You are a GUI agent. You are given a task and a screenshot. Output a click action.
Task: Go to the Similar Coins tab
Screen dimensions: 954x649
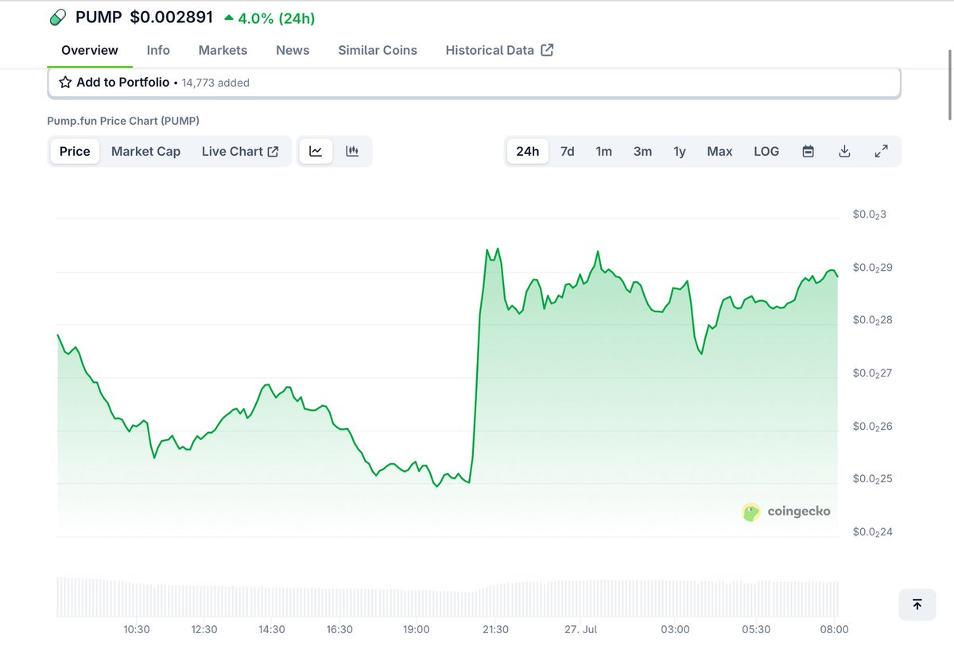378,50
